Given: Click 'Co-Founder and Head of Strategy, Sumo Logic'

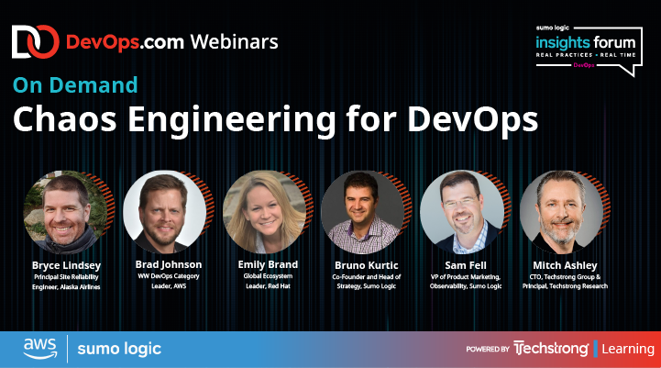Looking at the screenshot, I should tap(367, 282).
